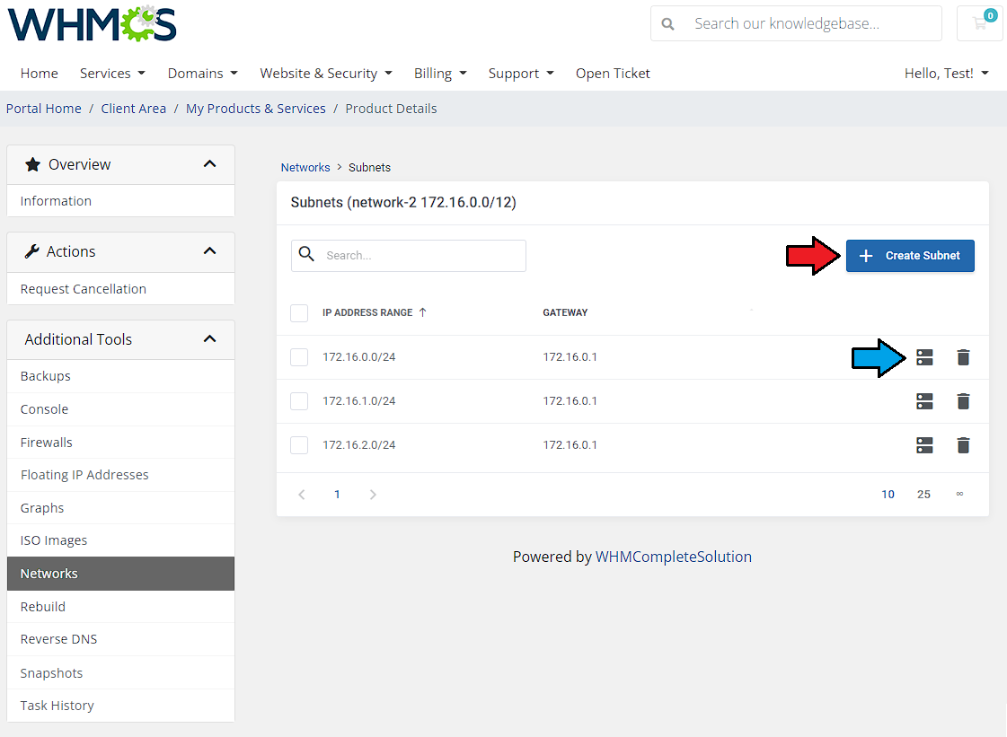Open the Hello, Test! account dropdown
1007x737 pixels.
click(946, 74)
